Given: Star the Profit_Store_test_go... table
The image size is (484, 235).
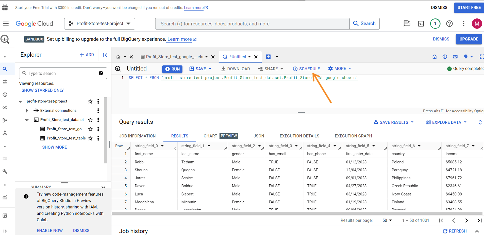Looking at the screenshot, I should click(90, 129).
